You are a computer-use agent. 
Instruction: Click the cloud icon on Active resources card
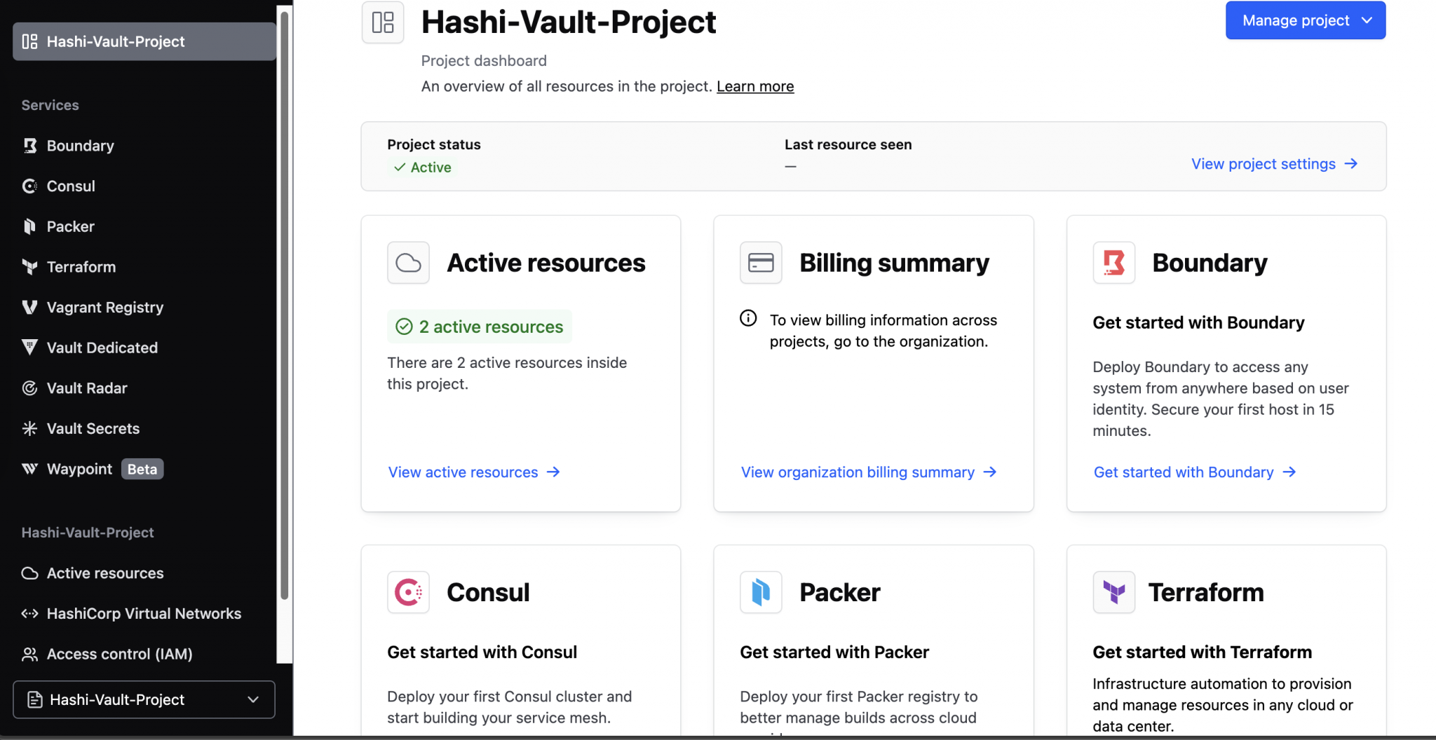pyautogui.click(x=408, y=262)
